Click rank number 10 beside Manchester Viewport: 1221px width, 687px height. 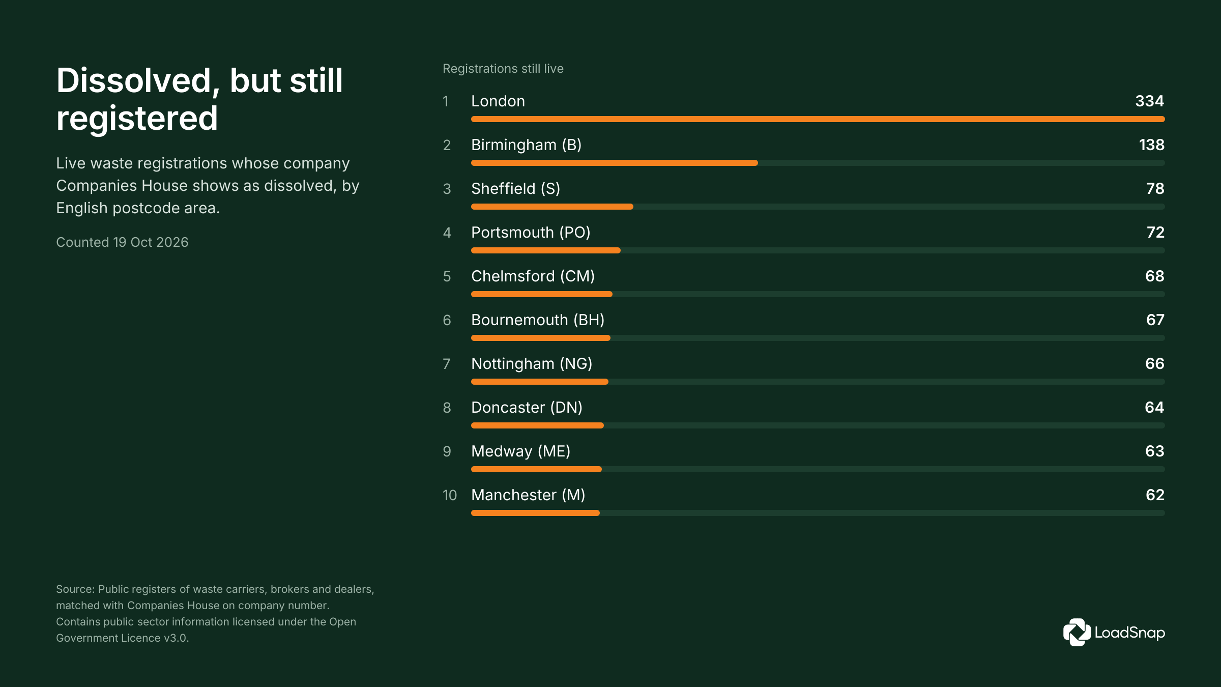[450, 495]
